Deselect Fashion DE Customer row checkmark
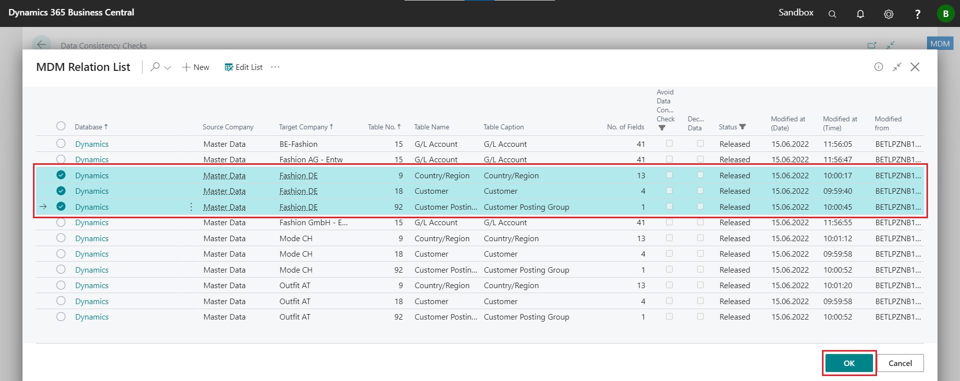The height and width of the screenshot is (381, 960). [x=61, y=191]
